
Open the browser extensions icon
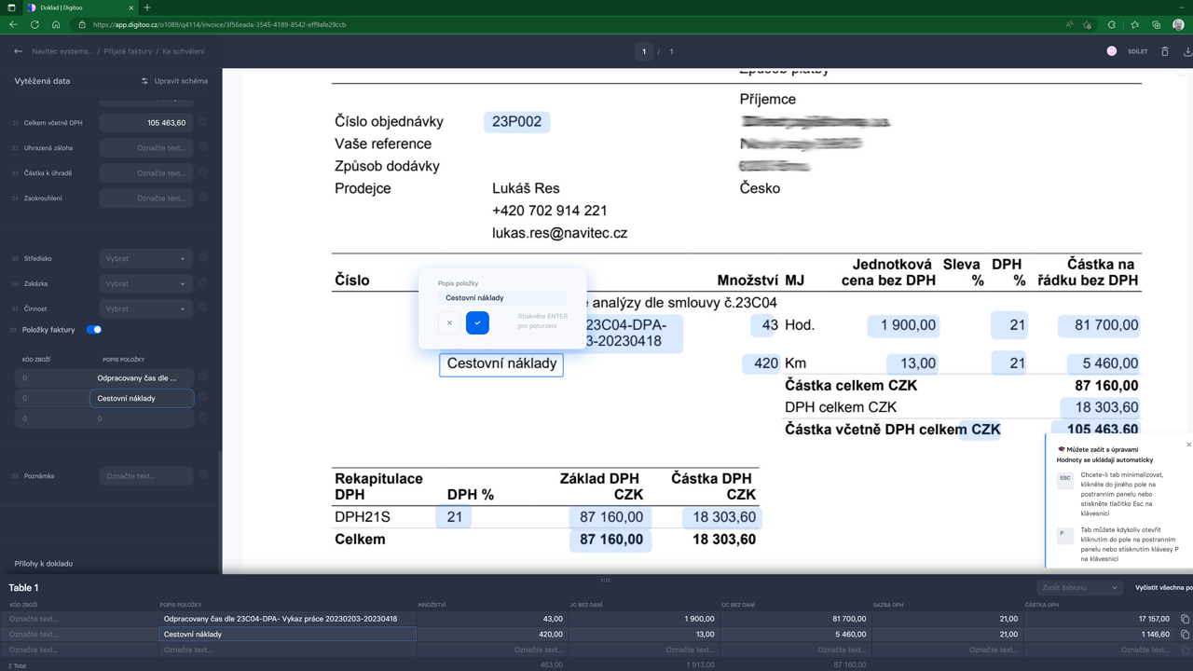pos(1112,25)
